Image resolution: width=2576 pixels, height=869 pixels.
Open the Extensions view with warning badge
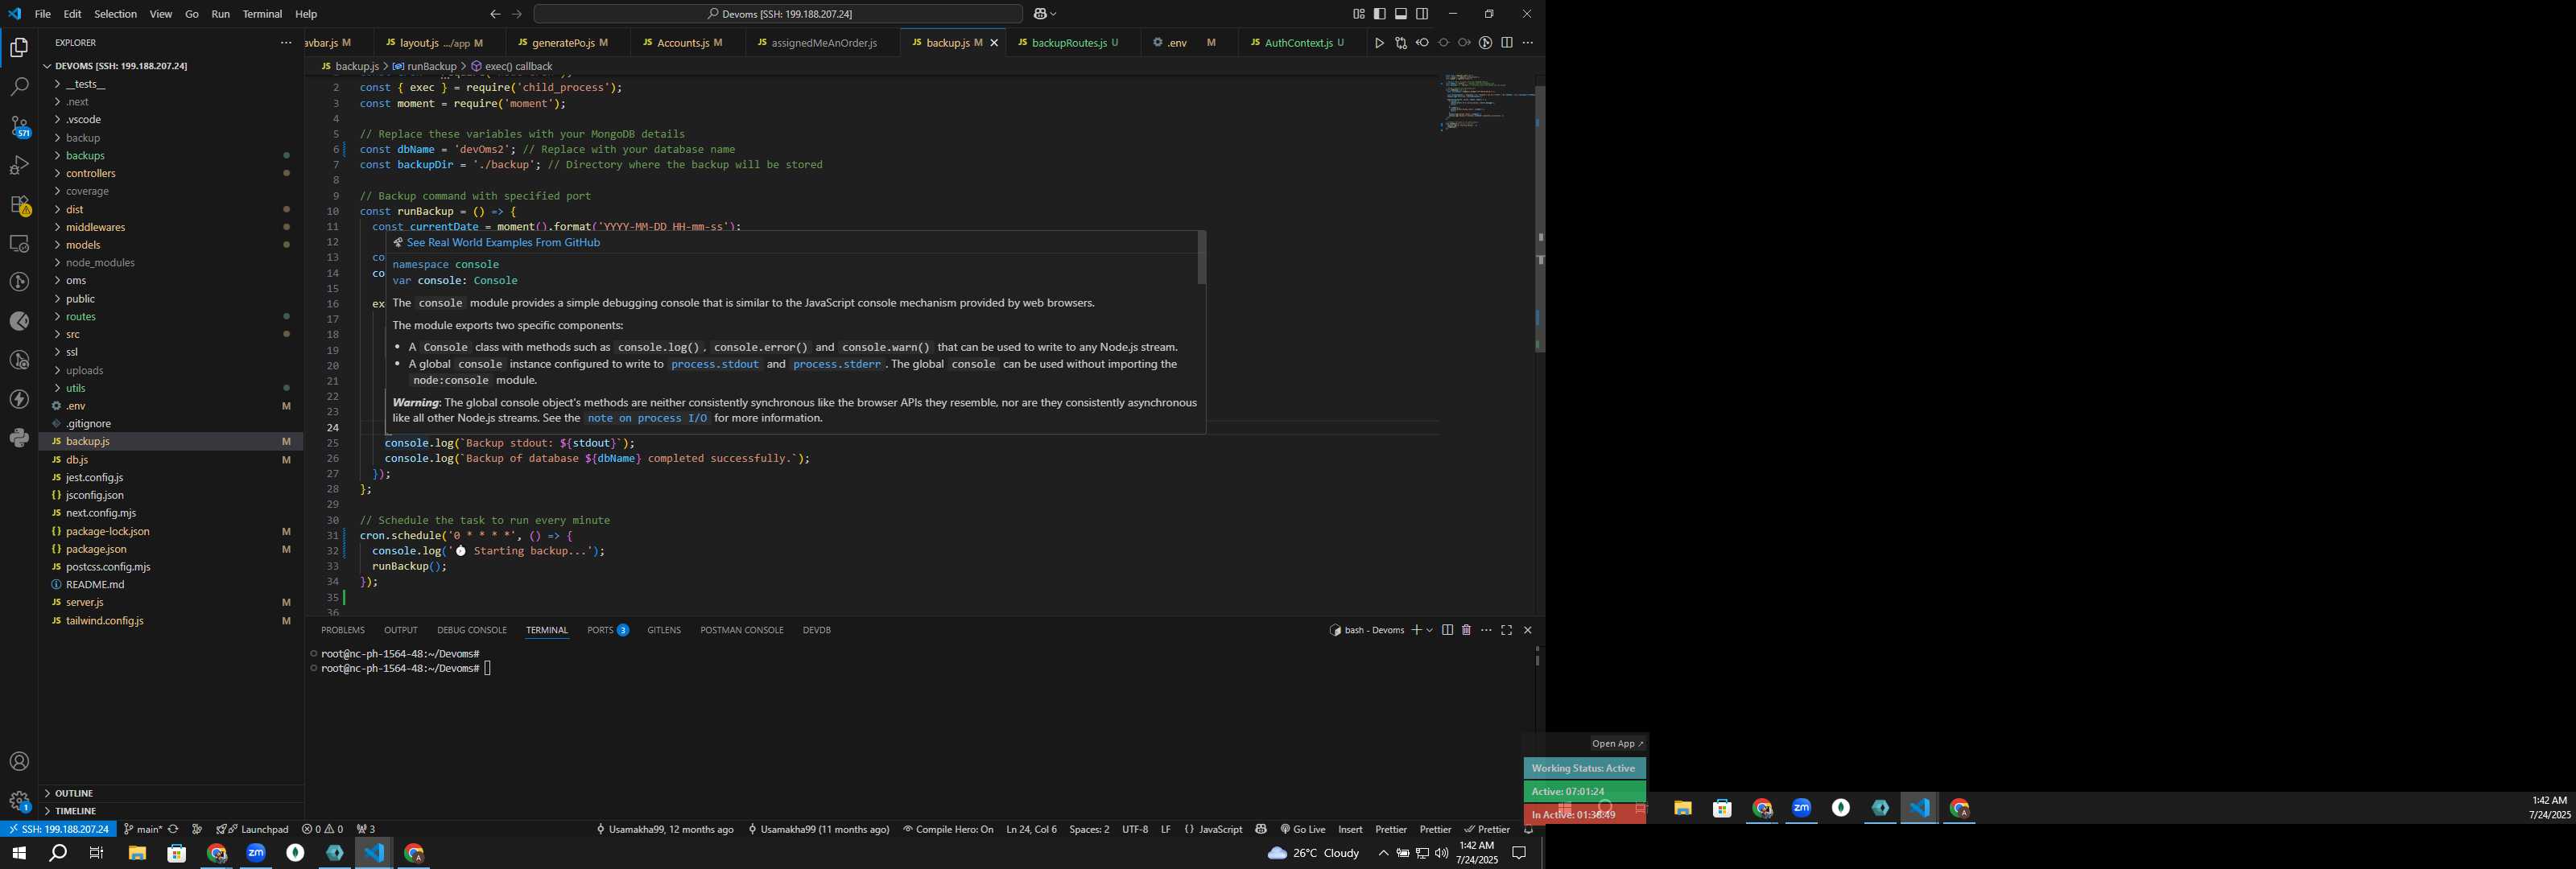[x=19, y=205]
